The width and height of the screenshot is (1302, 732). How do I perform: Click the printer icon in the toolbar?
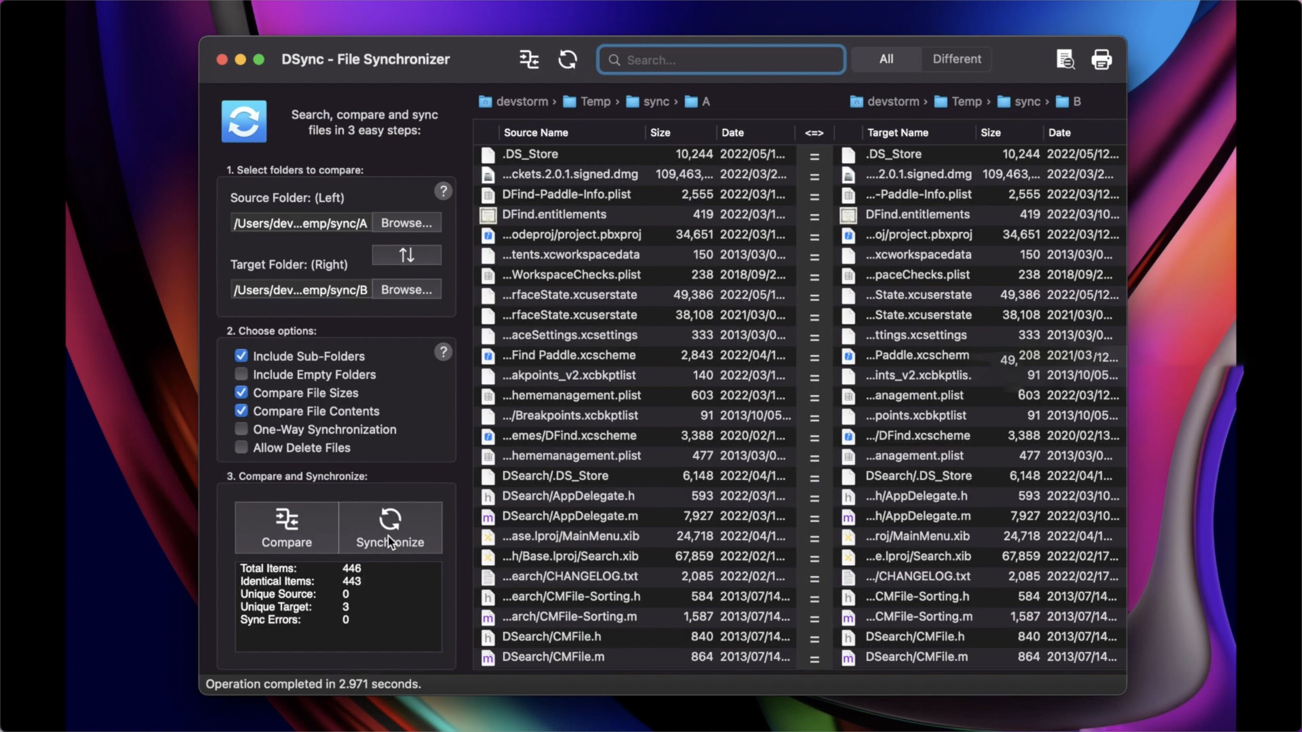(x=1101, y=60)
